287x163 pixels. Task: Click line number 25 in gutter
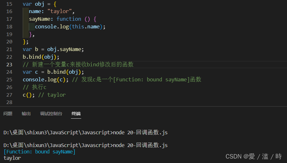pos(9,80)
